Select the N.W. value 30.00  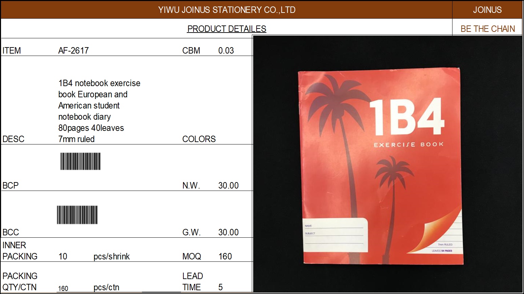(x=228, y=185)
